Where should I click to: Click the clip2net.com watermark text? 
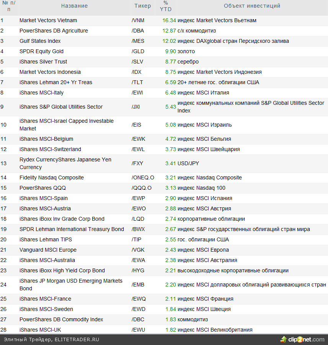click(x=306, y=339)
